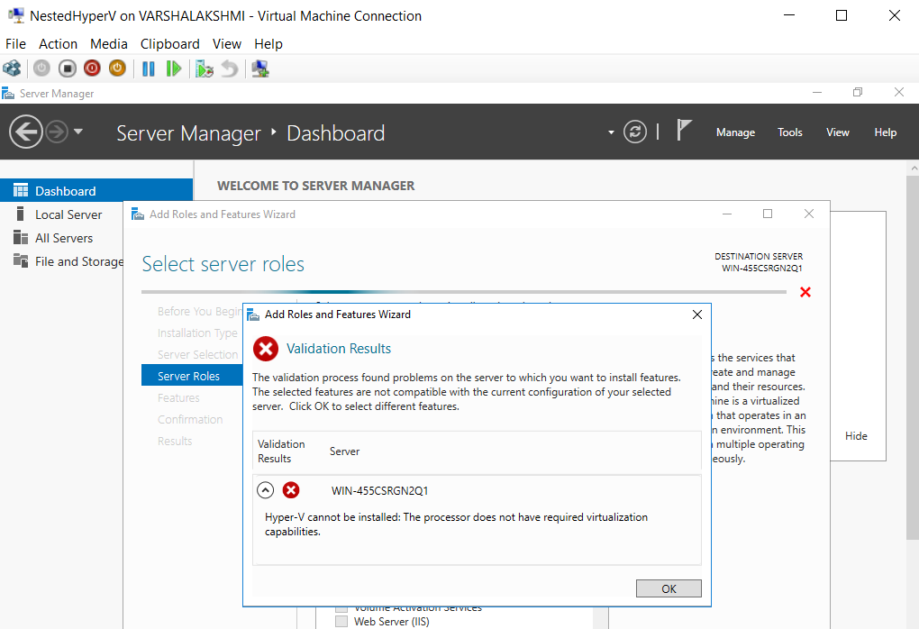919x629 pixels.
Task: Click OK to dismiss validation results
Action: (669, 588)
